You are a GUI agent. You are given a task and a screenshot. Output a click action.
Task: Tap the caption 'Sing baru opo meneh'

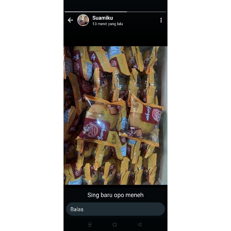click(115, 195)
